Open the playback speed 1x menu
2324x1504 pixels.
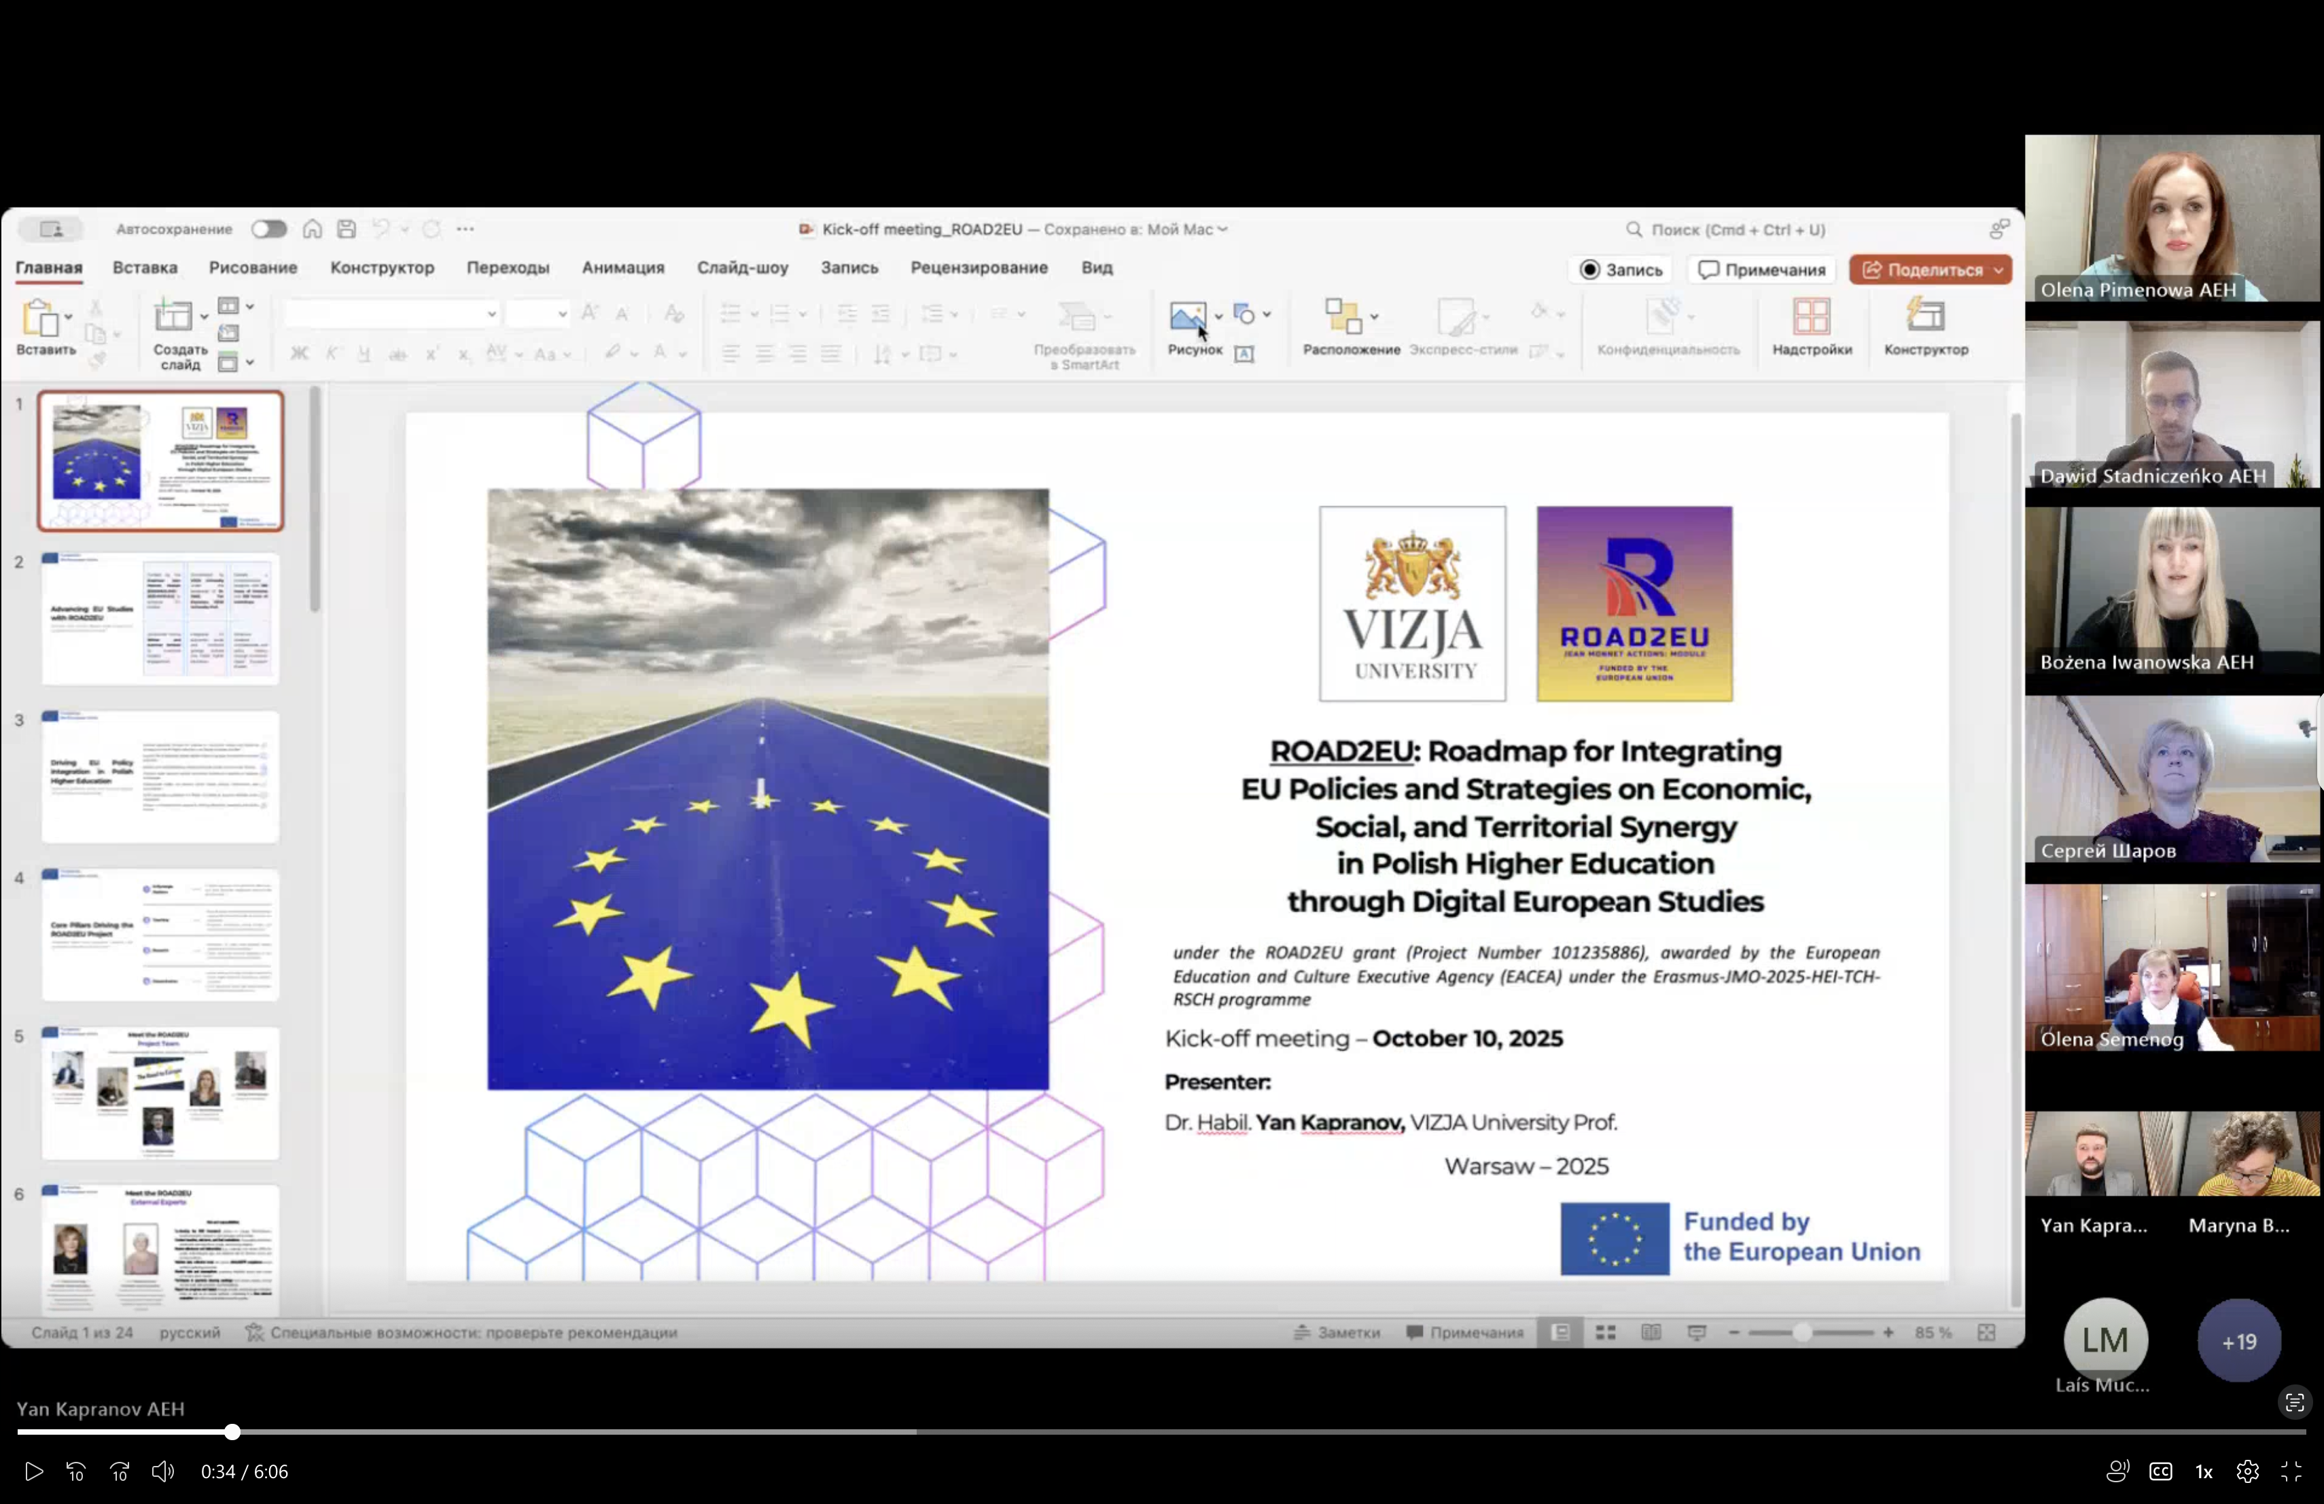(2204, 1471)
